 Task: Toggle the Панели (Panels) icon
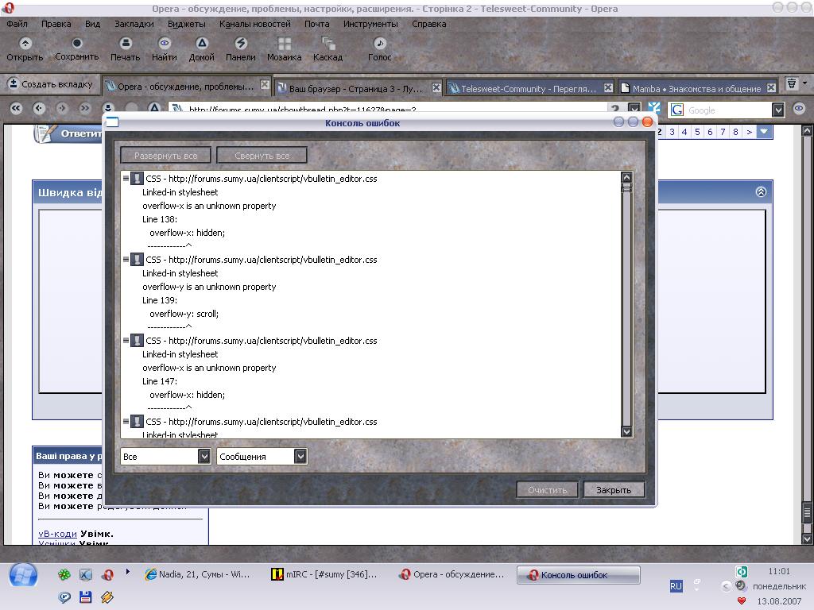240,44
